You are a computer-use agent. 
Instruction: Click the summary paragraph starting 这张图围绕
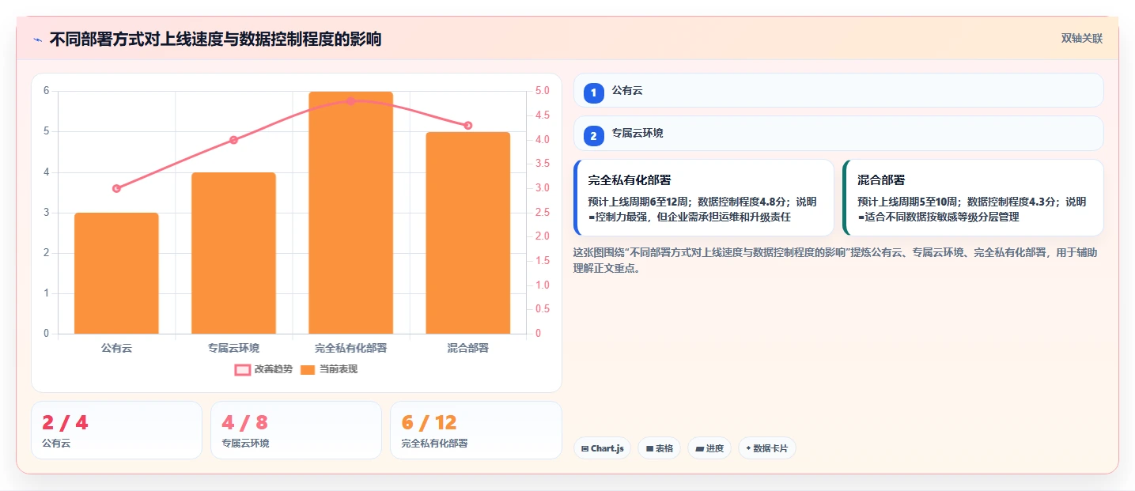835,260
